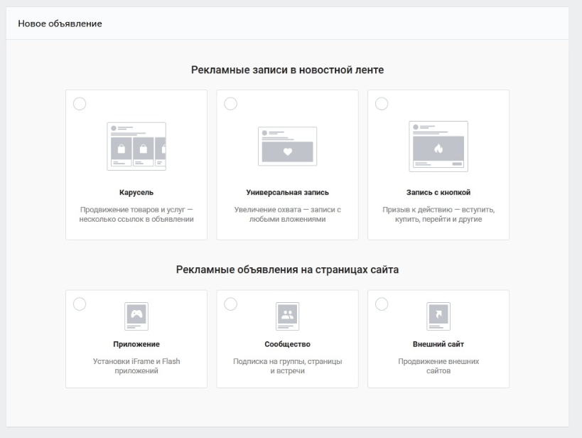
Task: Click description 'Продвижение товаров и услуг'
Action: (x=132, y=210)
